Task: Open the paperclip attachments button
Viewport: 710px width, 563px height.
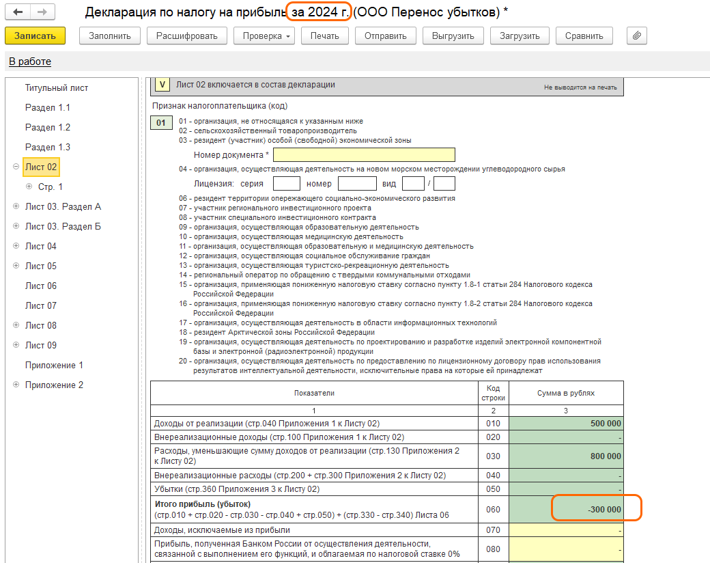Action: (x=636, y=36)
